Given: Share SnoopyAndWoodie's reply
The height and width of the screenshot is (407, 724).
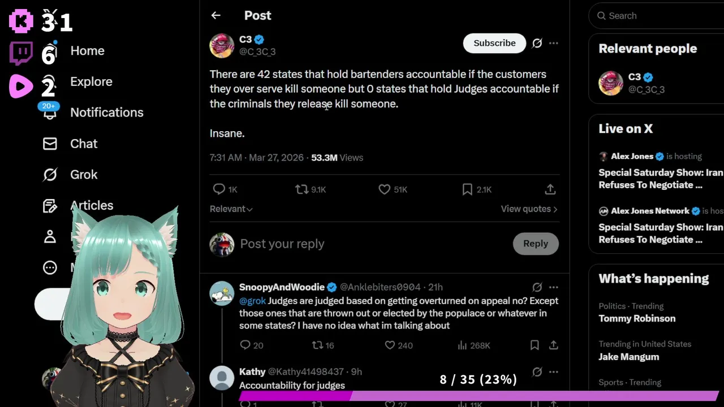Looking at the screenshot, I should point(554,345).
